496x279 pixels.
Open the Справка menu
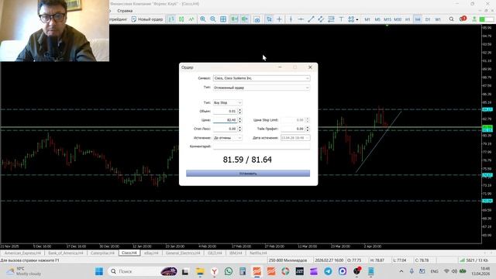click(125, 11)
